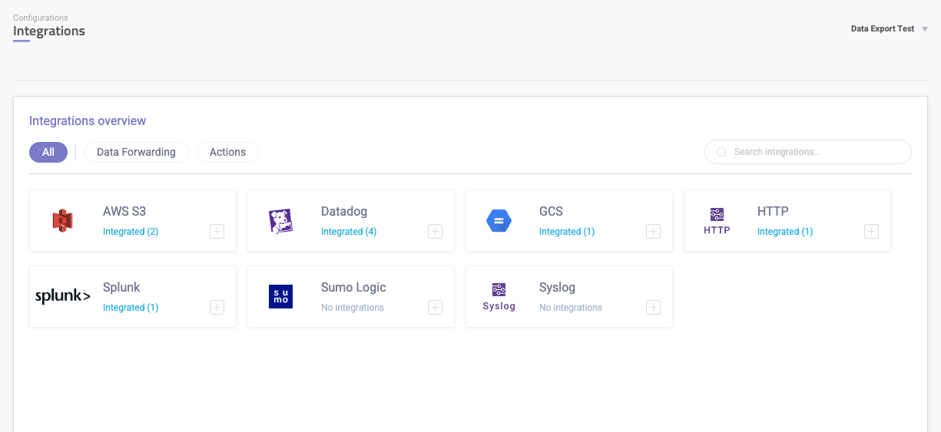Add a new AWS S3 integration with plus

(217, 232)
